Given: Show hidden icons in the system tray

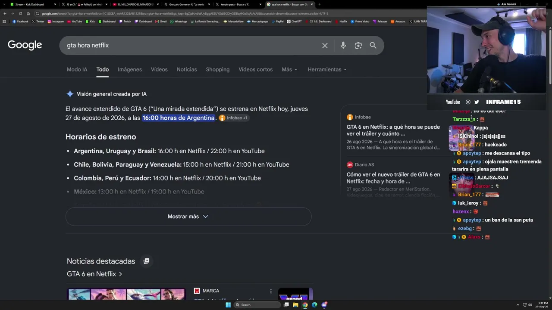Looking at the screenshot, I should coord(518,305).
